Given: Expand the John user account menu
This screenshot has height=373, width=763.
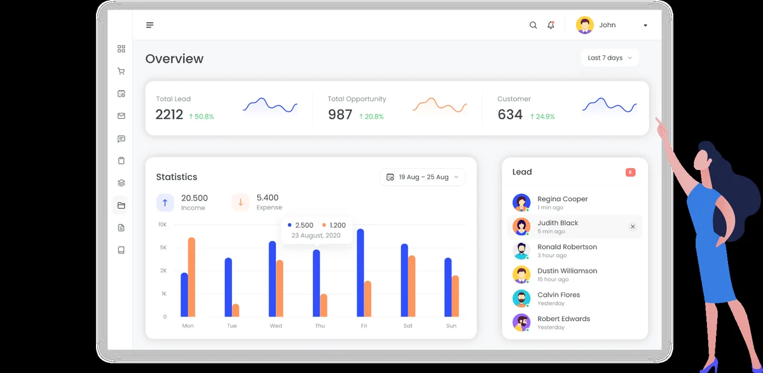Looking at the screenshot, I should 612,25.
